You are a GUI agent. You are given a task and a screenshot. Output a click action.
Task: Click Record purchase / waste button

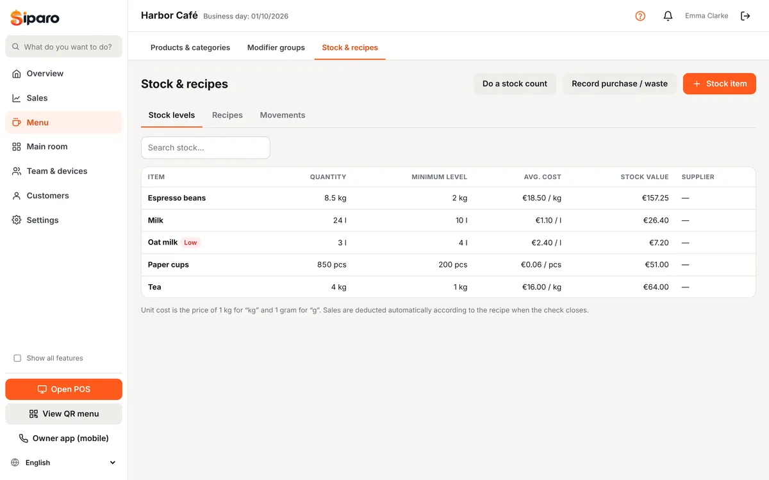(620, 84)
